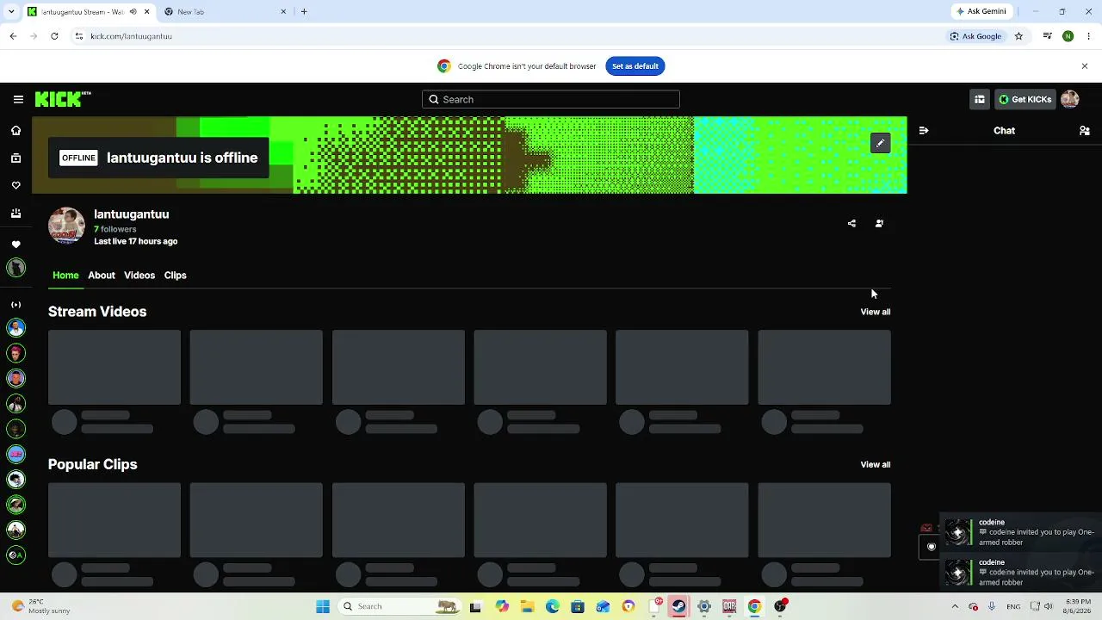Collapse the chat panel with the arrow icon
Screen dimensions: 1102x620
pyautogui.click(x=924, y=131)
